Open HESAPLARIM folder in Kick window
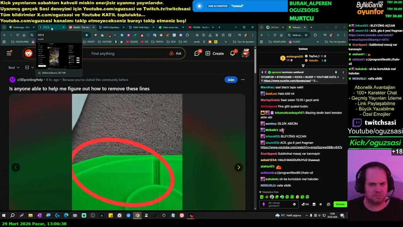The image size is (403, 227). pos(277,42)
